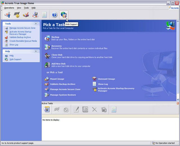This screenshot has width=180, height=146.
Task: Click Show Log link in sidebar
Action: [14, 45]
